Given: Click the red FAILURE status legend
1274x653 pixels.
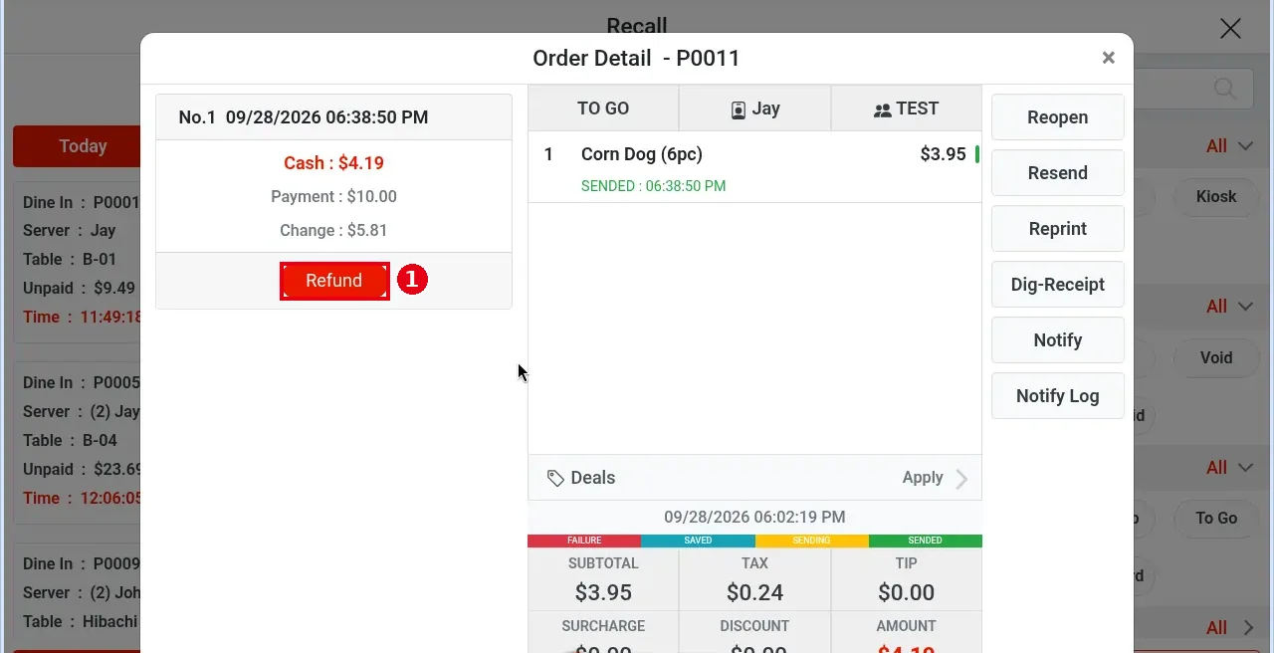Looking at the screenshot, I should (x=584, y=541).
